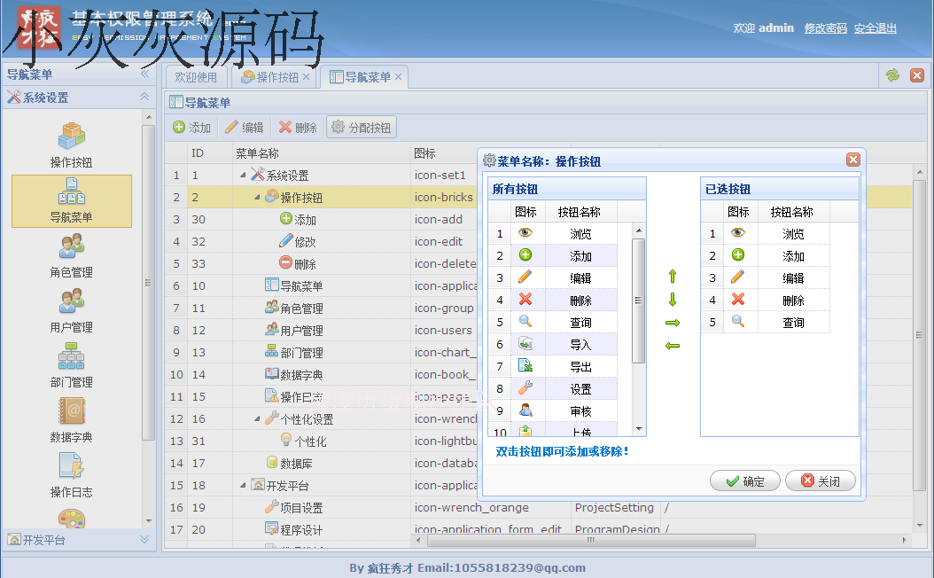The image size is (934, 578).
Task: Collapse the 开发平台 tree node
Action: pyautogui.click(x=243, y=485)
